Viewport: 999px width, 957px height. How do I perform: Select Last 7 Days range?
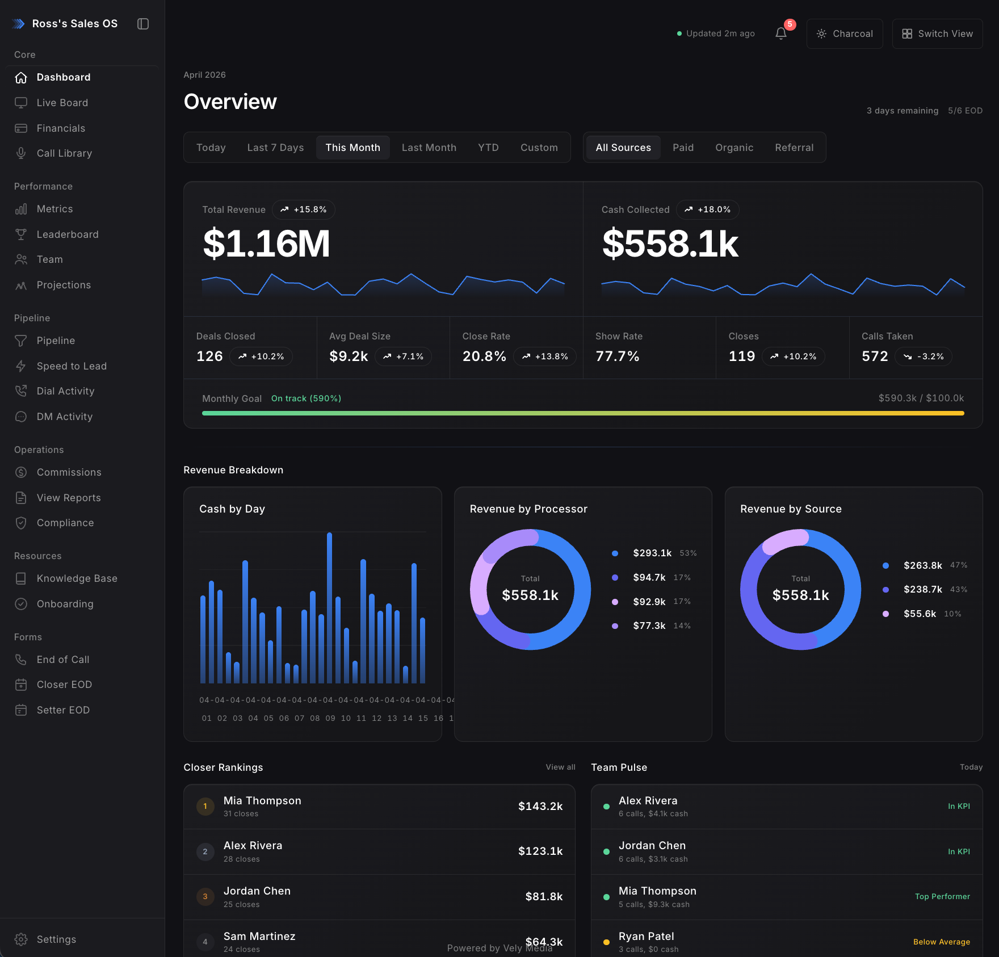click(x=276, y=148)
